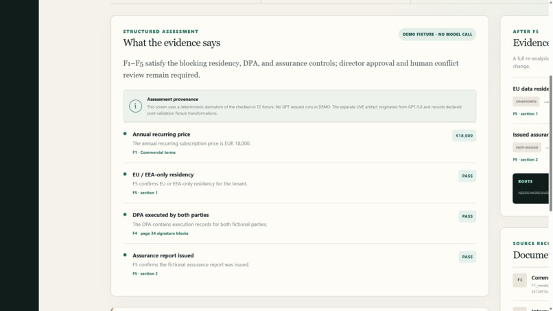The image size is (553, 311).
Task: Click the bullet dot beside DPA executed by both parties
Action: point(125,215)
